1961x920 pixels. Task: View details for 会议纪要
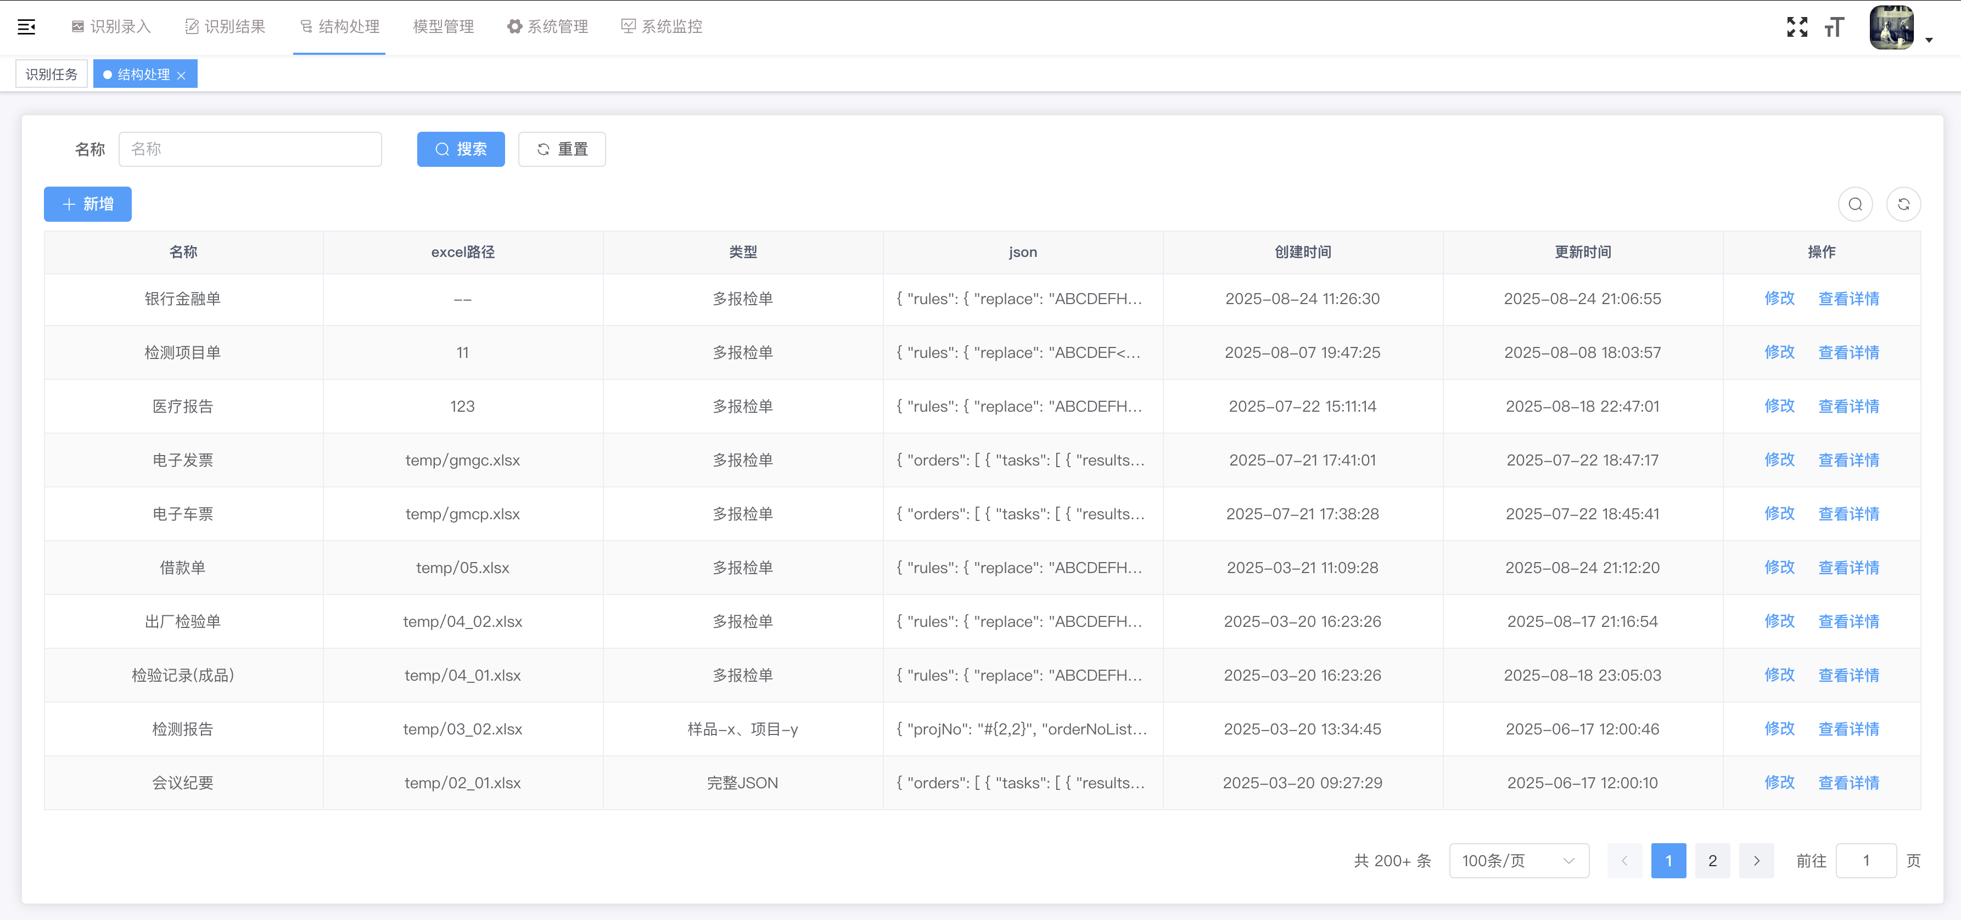[x=1848, y=782]
